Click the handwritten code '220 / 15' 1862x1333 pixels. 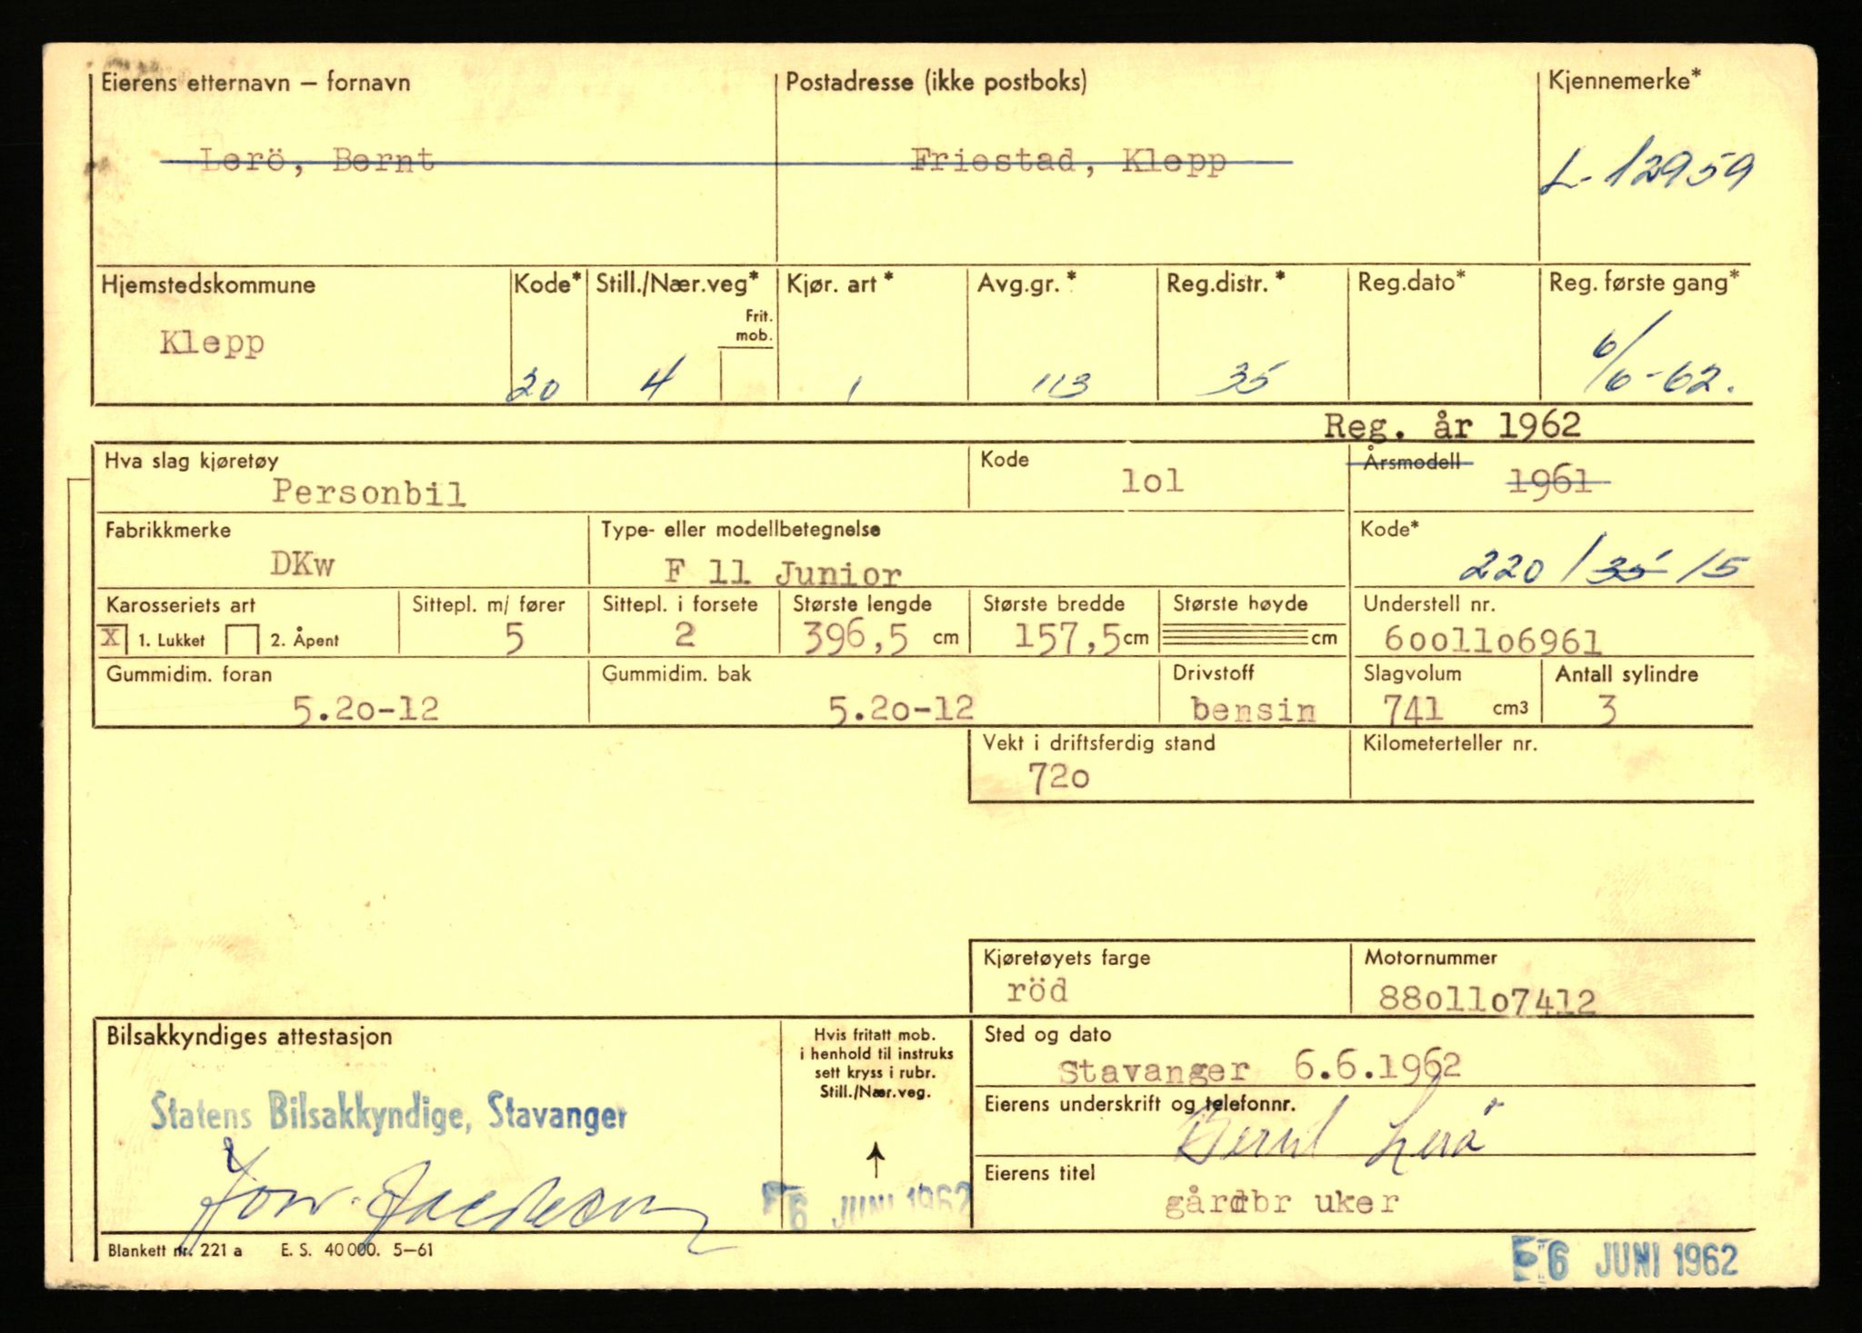pyautogui.click(x=1604, y=562)
